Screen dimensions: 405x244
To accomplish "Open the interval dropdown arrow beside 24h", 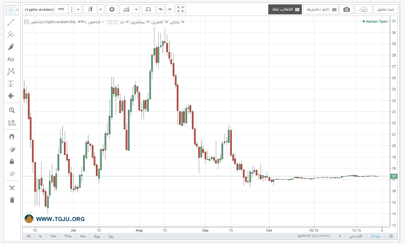I will click(x=78, y=10).
